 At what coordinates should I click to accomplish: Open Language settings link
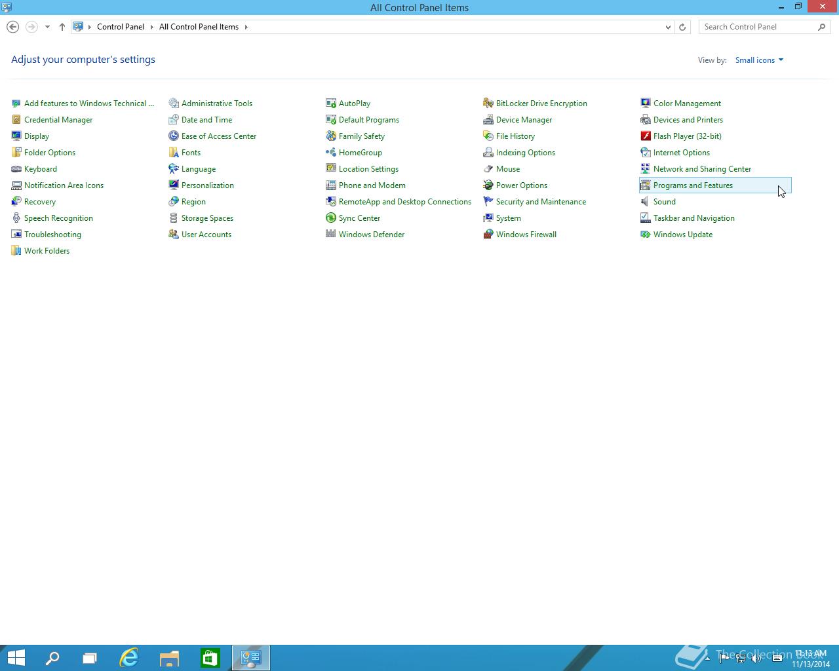click(199, 169)
